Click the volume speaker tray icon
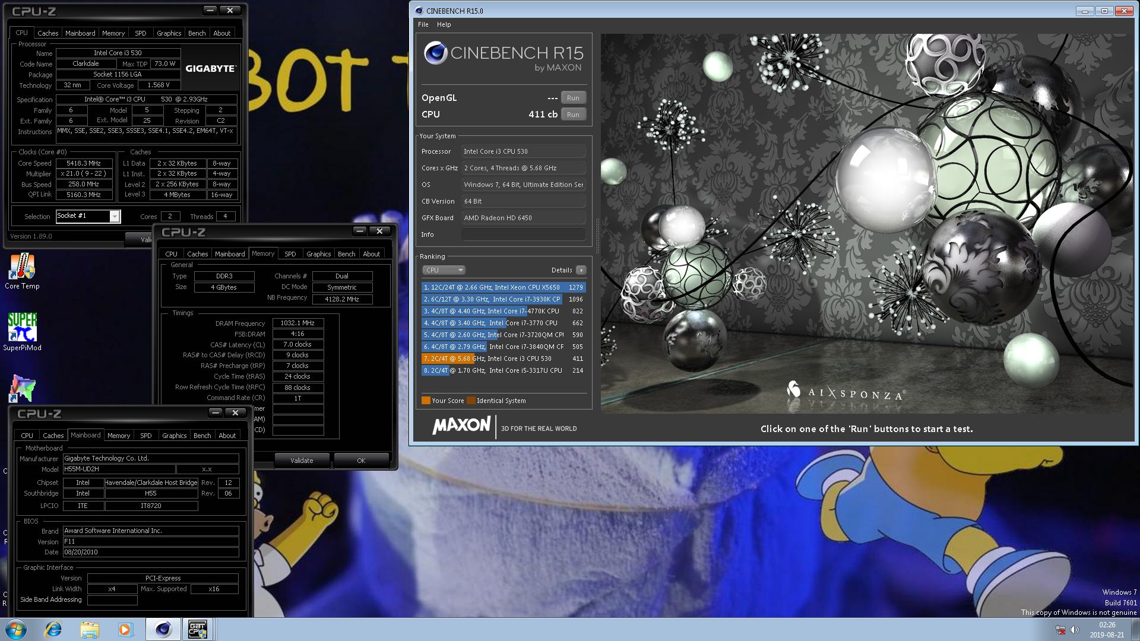Image resolution: width=1140 pixels, height=641 pixels. (1075, 630)
